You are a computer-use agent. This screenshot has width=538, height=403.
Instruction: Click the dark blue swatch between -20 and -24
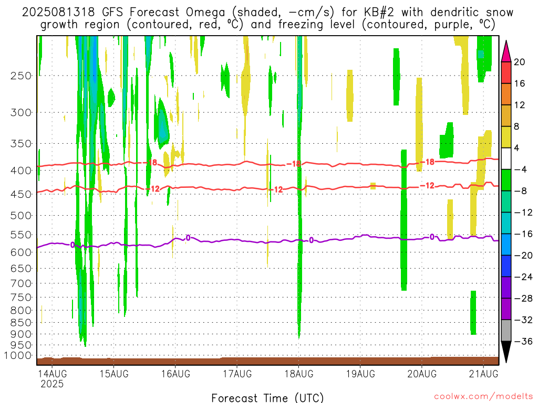coord(506,266)
